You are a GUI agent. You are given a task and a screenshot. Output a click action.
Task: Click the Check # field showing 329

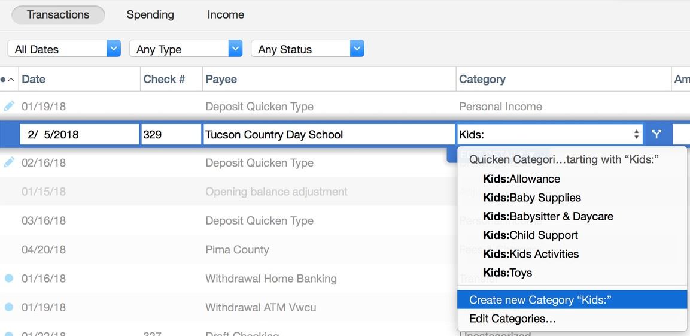click(171, 134)
